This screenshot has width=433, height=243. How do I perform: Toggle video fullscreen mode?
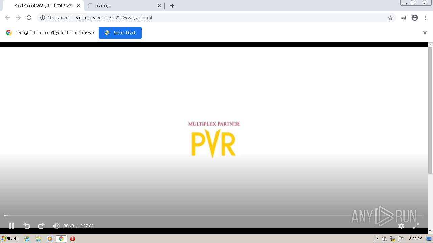tap(416, 226)
